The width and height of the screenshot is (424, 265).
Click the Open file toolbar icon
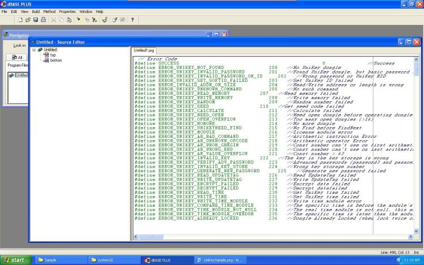click(28, 20)
